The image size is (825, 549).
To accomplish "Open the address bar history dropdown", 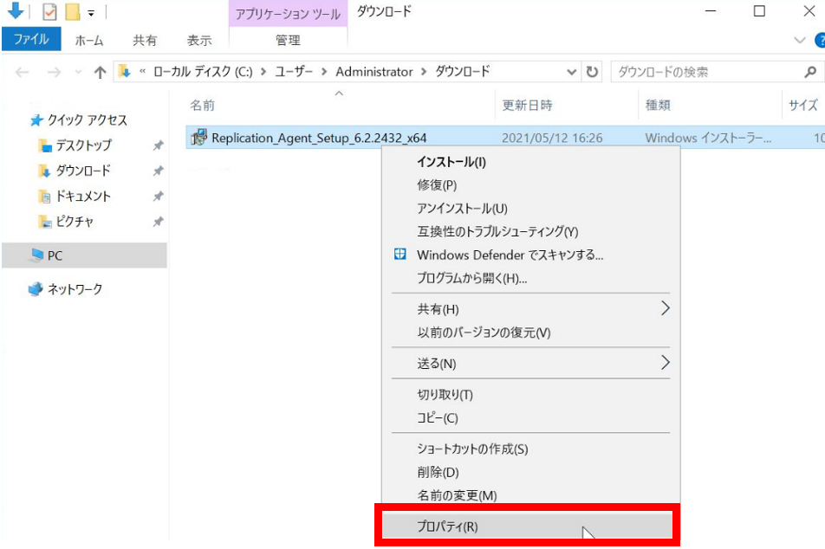I will tap(571, 72).
